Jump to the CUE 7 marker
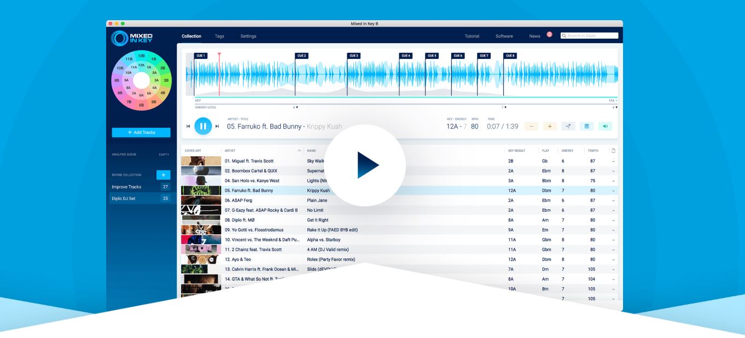745x338 pixels. [x=484, y=56]
